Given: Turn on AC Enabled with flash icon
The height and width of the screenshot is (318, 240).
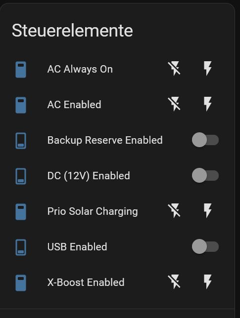Looking at the screenshot, I should coord(207,104).
